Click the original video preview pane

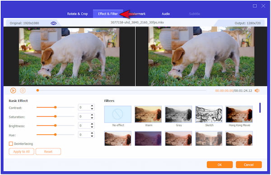[x=69, y=56]
